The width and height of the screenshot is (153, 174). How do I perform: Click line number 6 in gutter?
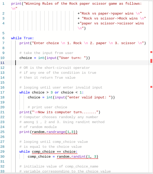point(3,38)
